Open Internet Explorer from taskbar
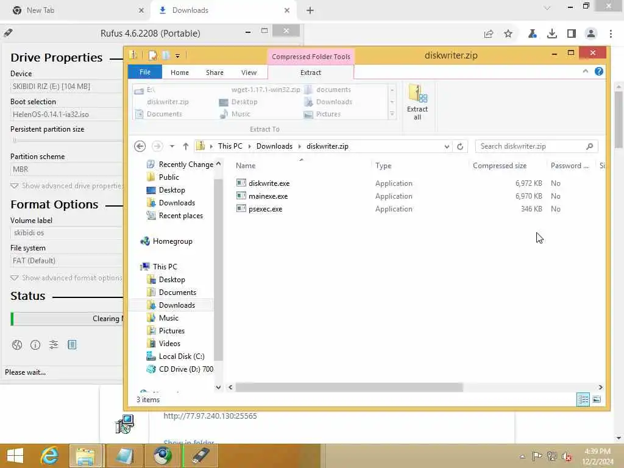Image resolution: width=624 pixels, height=468 pixels. [x=50, y=456]
